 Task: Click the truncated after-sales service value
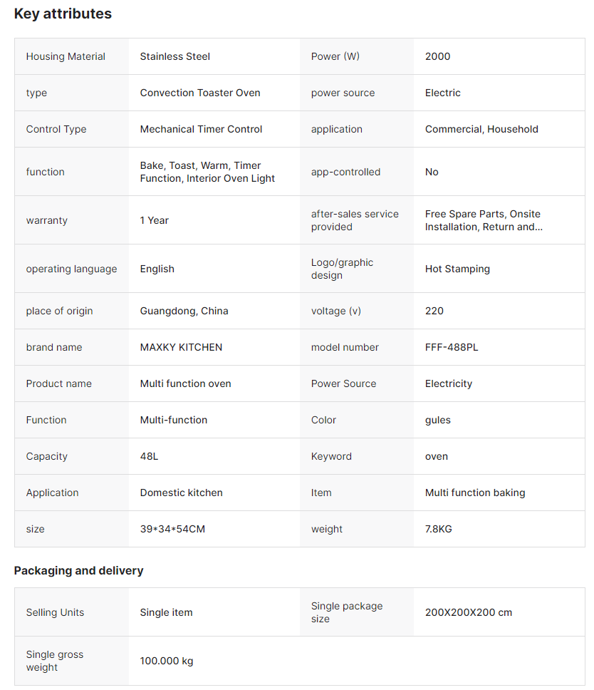coord(484,220)
